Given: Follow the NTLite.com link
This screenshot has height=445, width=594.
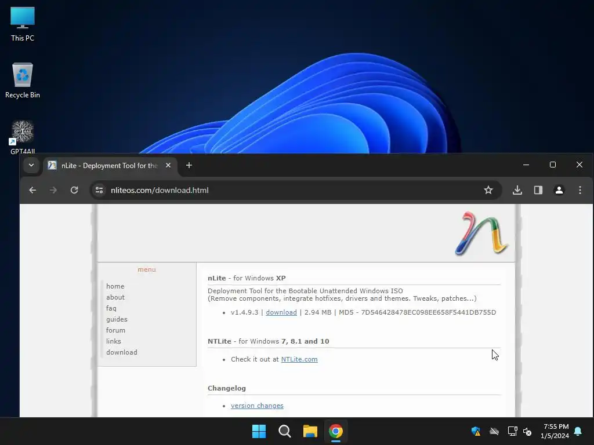Looking at the screenshot, I should [x=299, y=359].
